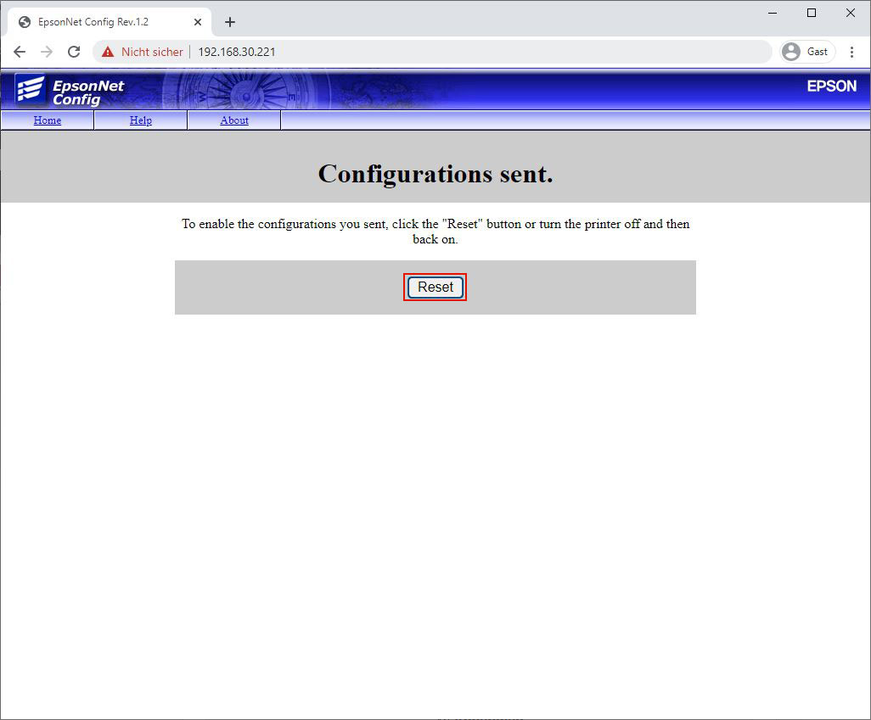The height and width of the screenshot is (720, 871).
Task: Open a new browser tab
Action: tap(230, 22)
